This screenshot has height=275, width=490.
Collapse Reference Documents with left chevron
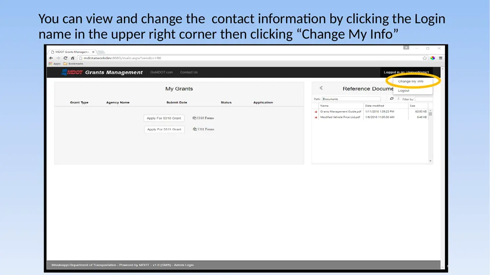click(321, 88)
